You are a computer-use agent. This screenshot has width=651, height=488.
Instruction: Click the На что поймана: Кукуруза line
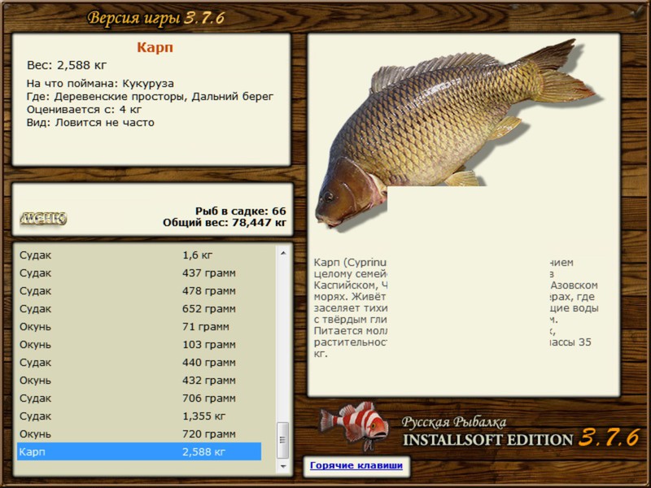100,84
